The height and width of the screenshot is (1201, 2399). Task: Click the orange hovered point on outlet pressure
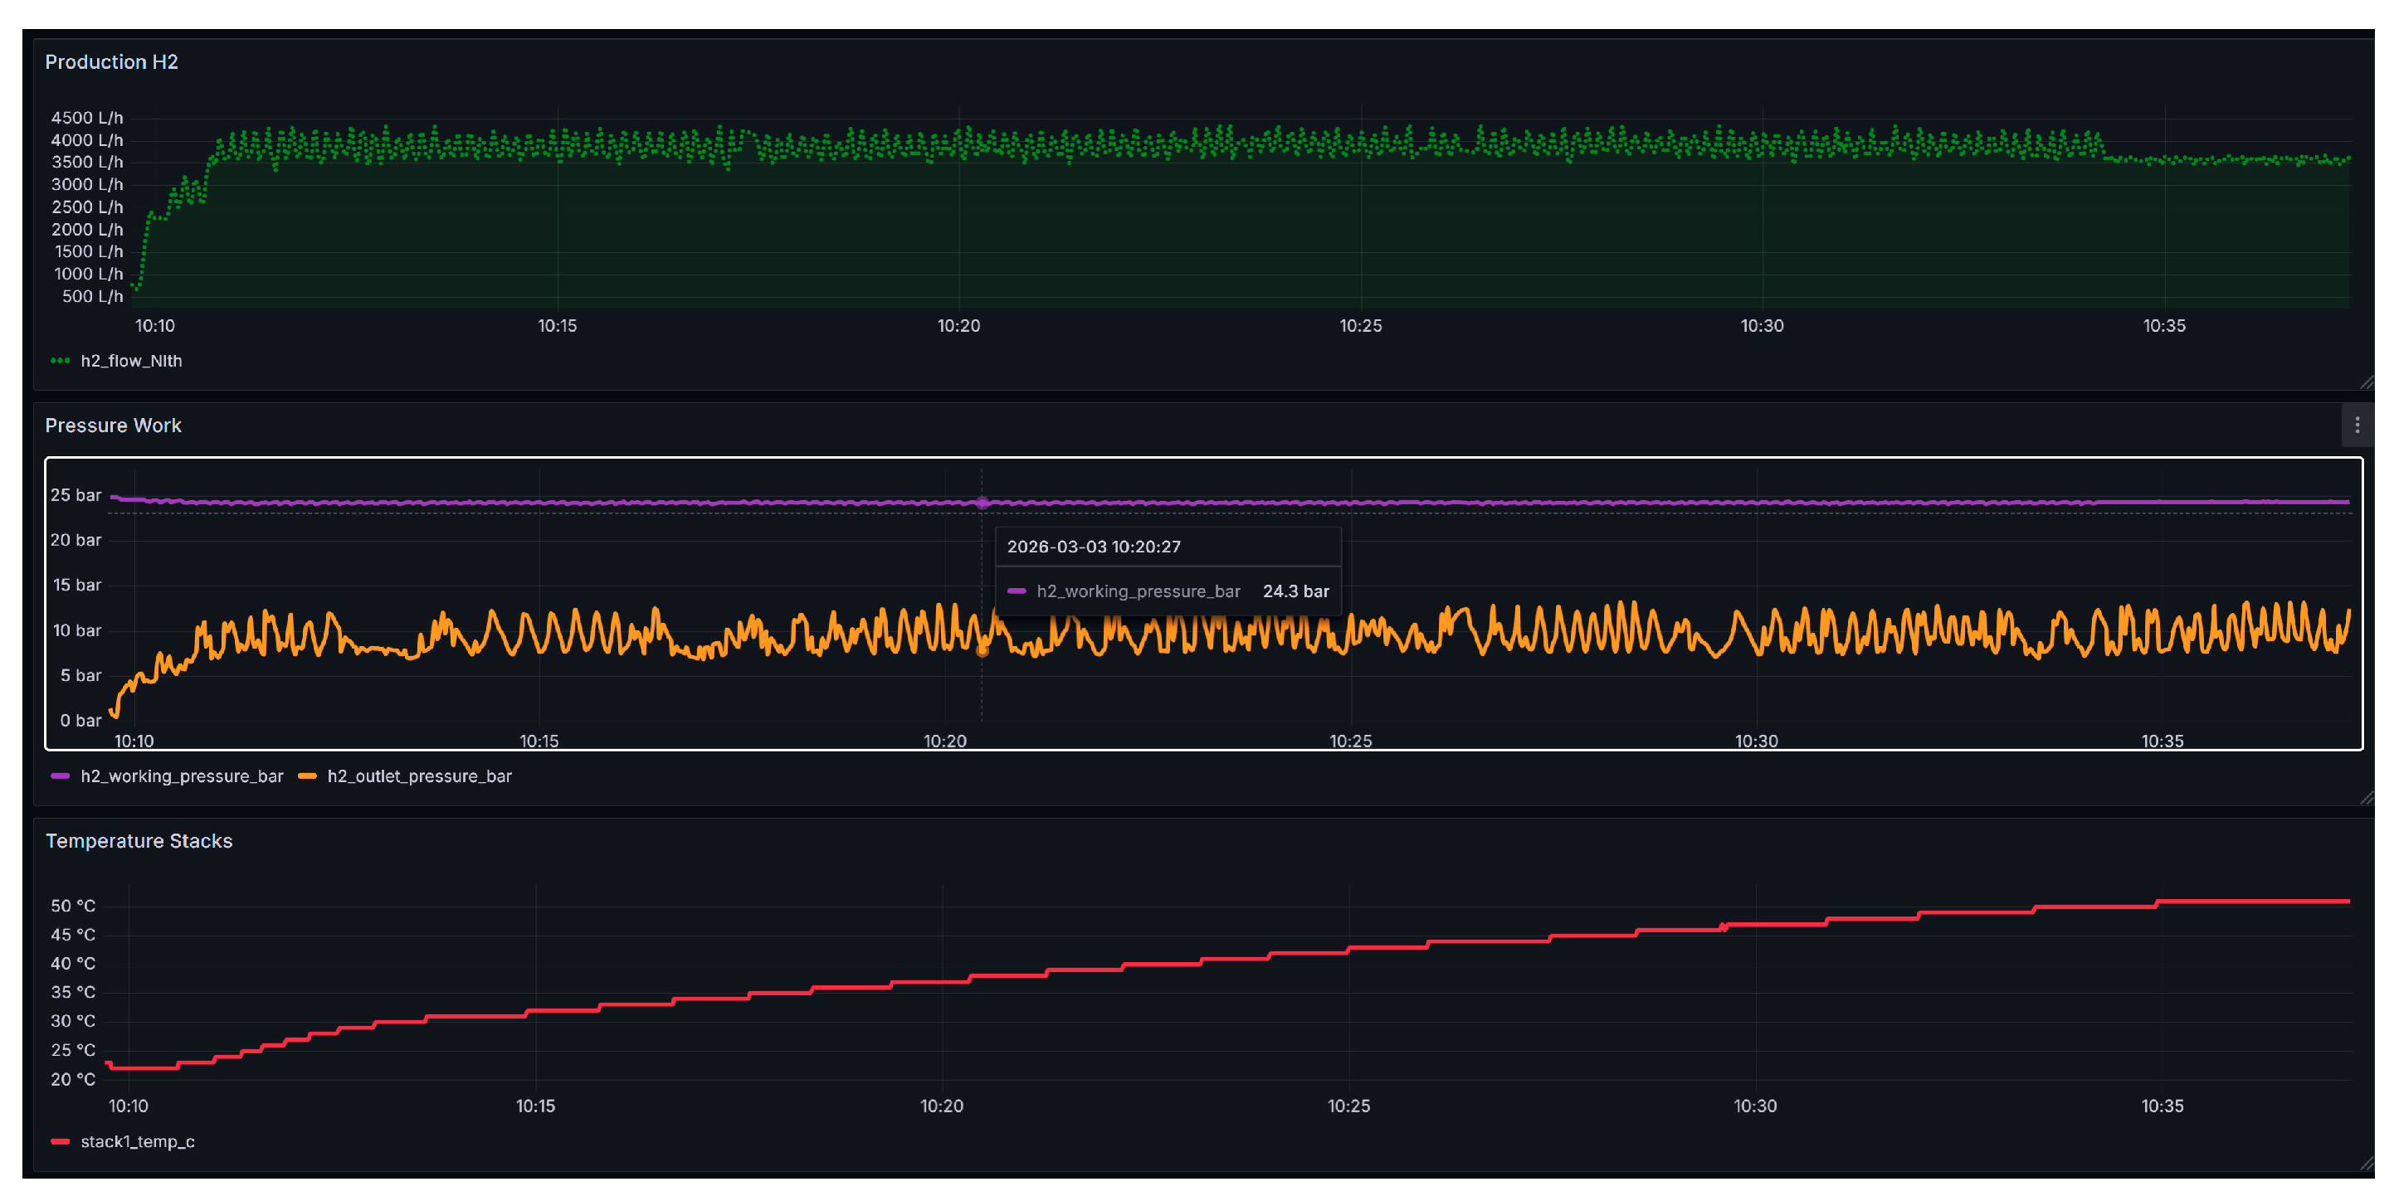983,651
